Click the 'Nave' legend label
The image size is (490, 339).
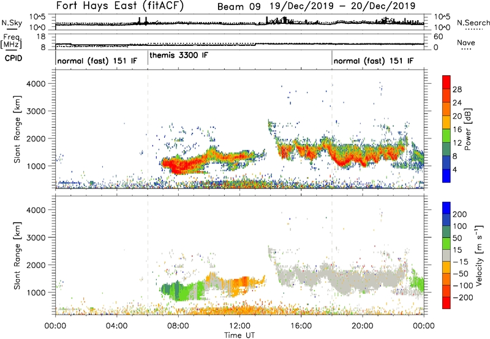point(466,42)
